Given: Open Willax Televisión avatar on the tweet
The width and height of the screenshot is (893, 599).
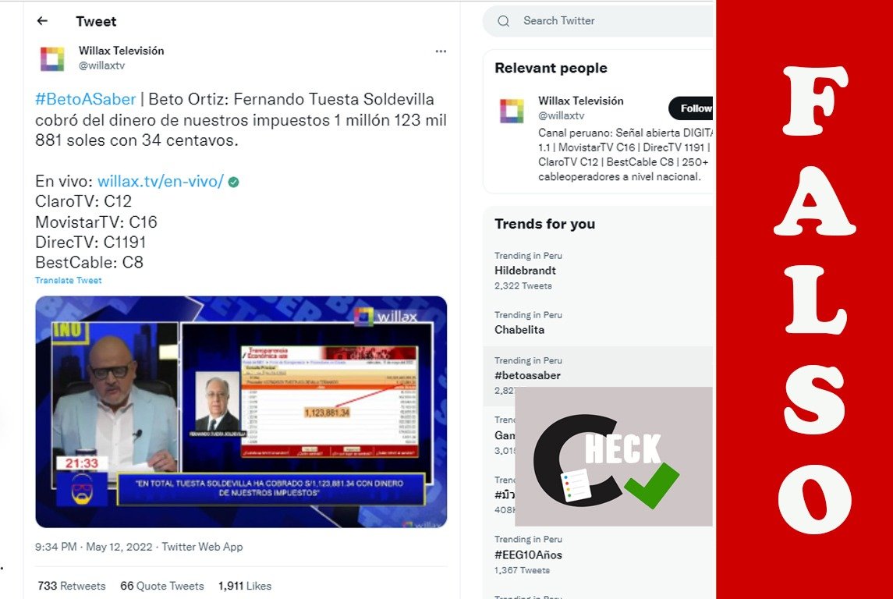Looking at the screenshot, I should [x=52, y=58].
